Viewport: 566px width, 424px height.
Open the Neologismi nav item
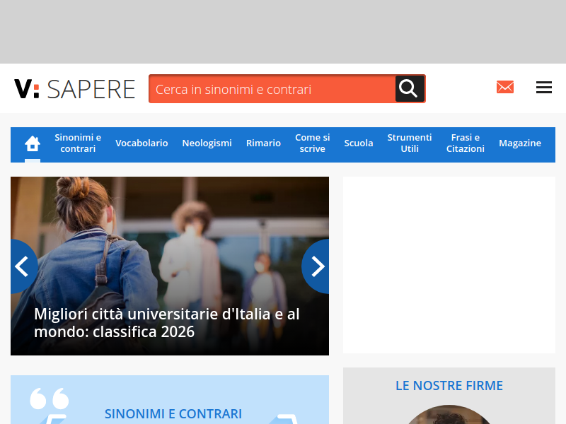click(207, 143)
